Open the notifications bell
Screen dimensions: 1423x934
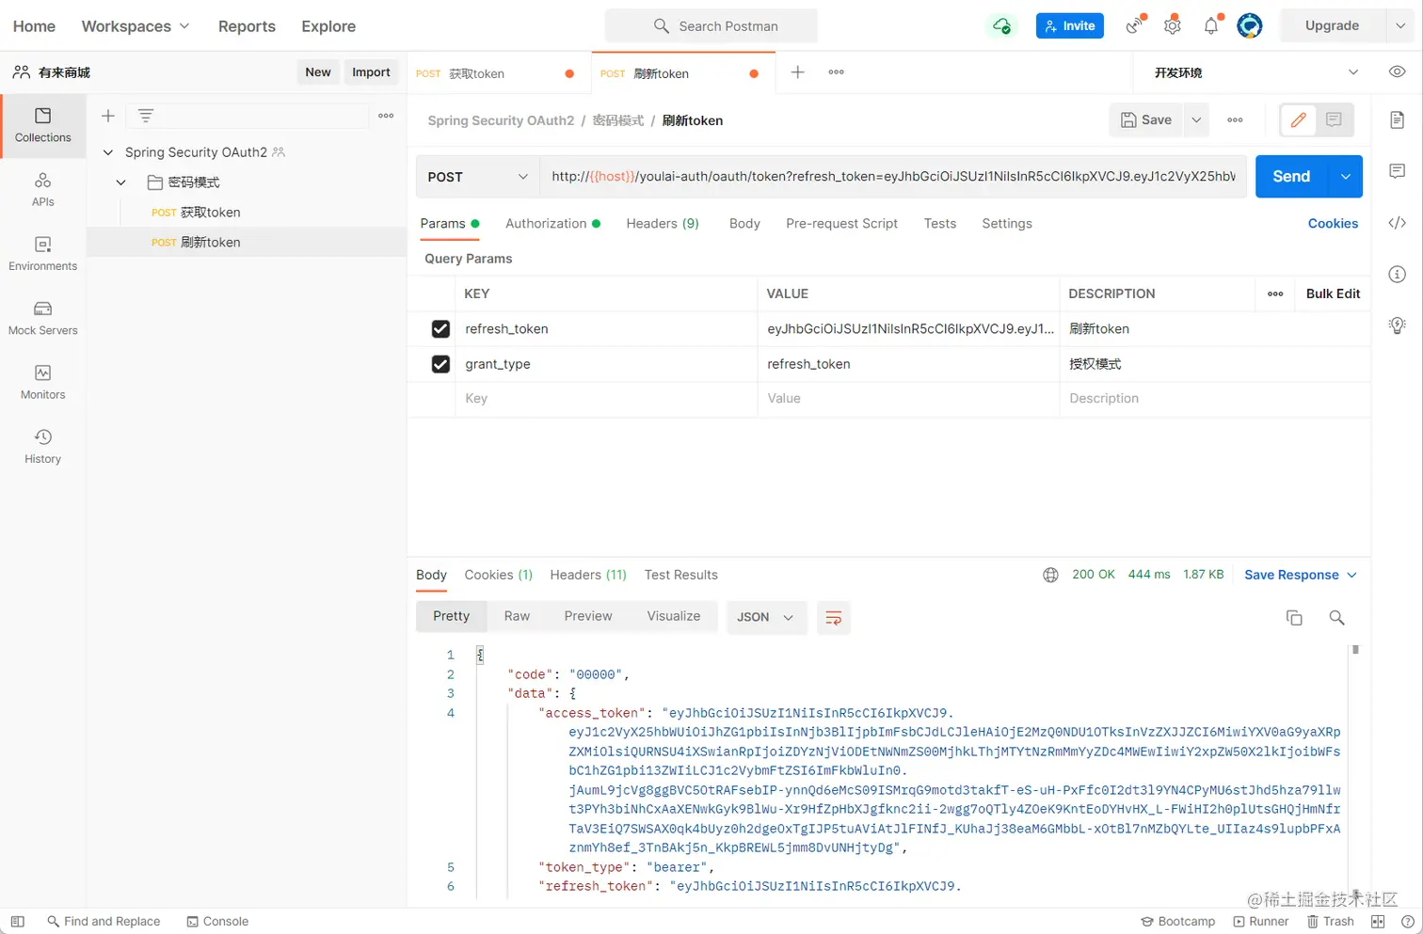click(1211, 26)
